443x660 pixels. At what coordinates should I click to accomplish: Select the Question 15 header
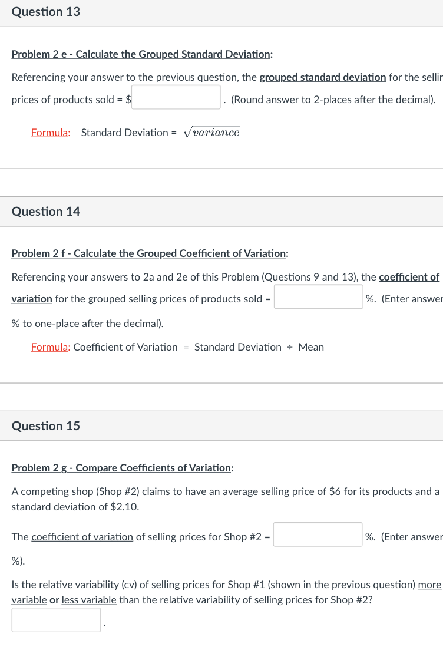(45, 425)
